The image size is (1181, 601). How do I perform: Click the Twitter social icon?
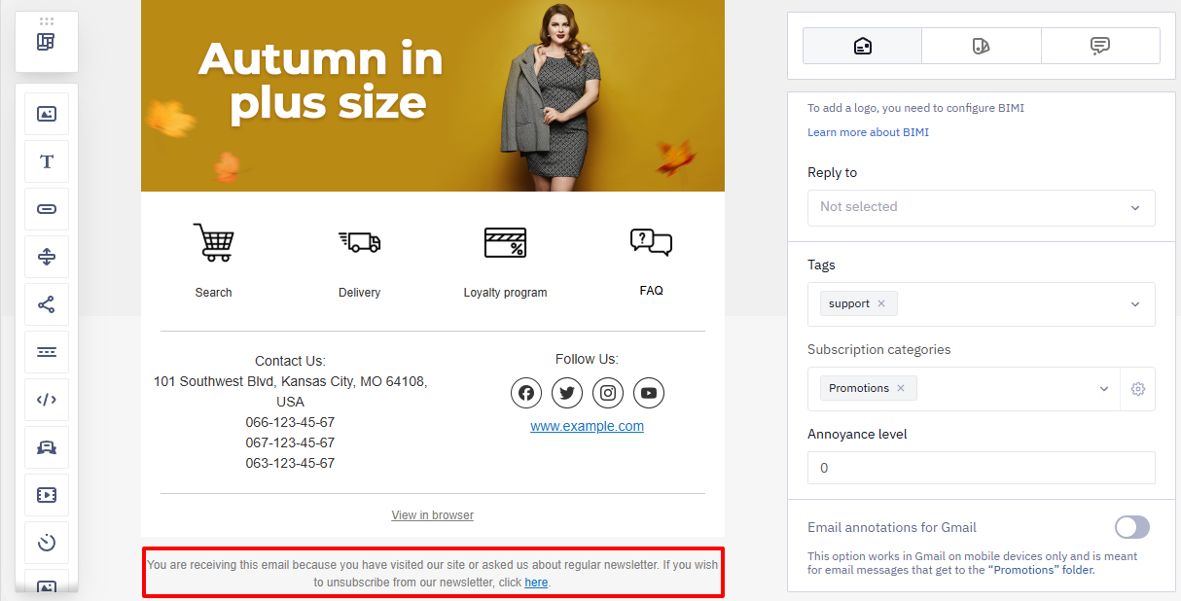(x=567, y=393)
